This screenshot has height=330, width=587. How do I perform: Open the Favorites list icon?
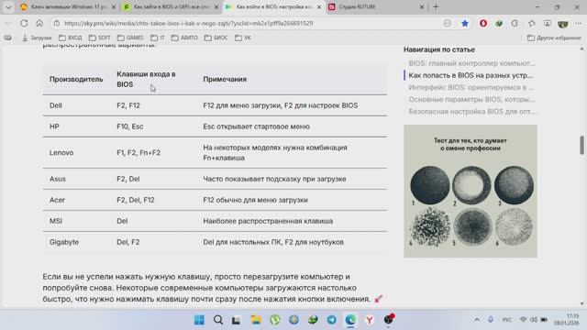[x=532, y=23]
